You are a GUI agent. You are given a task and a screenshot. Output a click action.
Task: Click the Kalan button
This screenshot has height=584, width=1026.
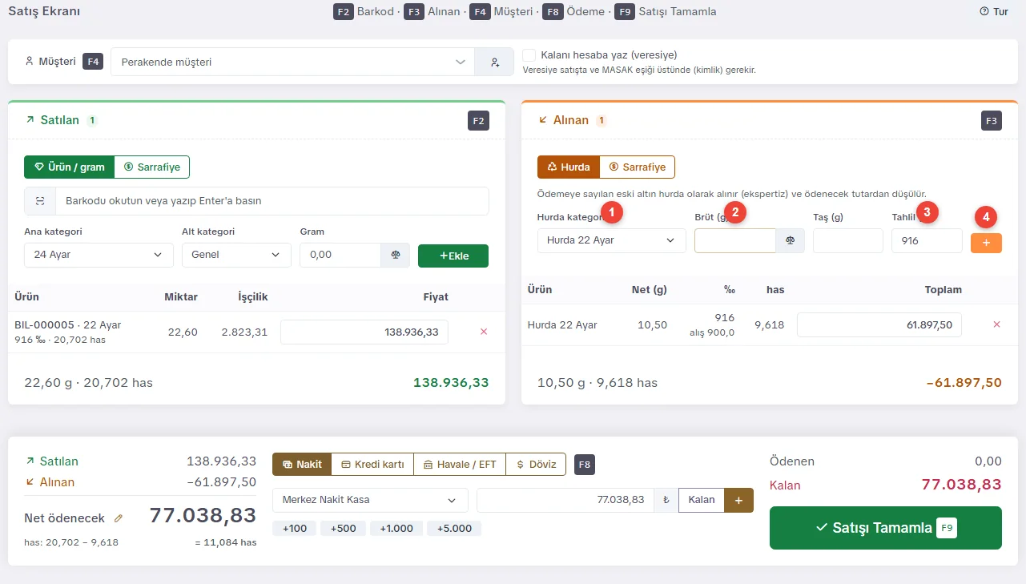click(702, 500)
